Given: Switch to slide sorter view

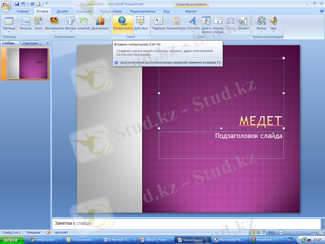Looking at the screenshot, I should tap(259, 232).
